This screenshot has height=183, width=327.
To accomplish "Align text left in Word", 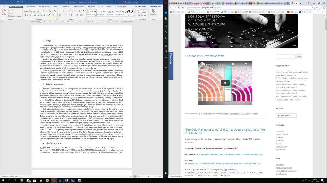I will point(60,15).
